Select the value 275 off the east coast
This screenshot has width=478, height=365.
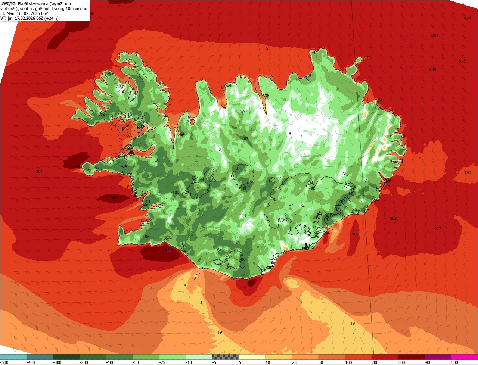click(x=379, y=101)
